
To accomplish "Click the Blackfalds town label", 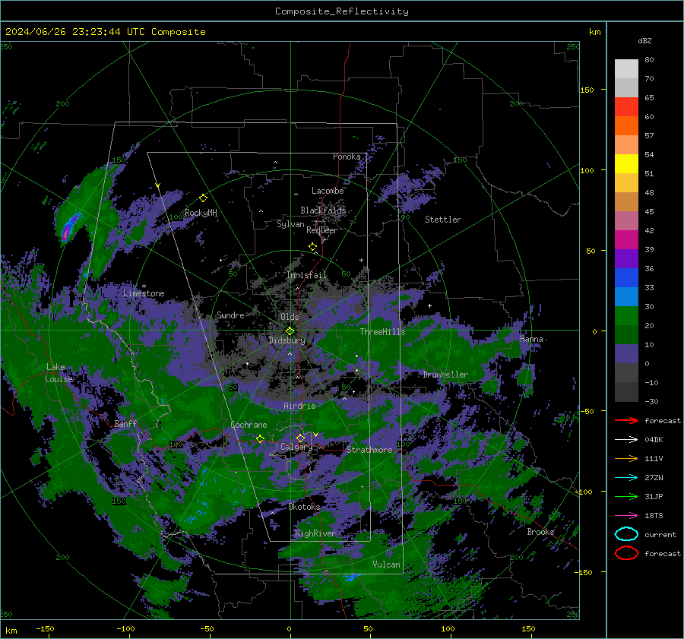I will 323,210.
